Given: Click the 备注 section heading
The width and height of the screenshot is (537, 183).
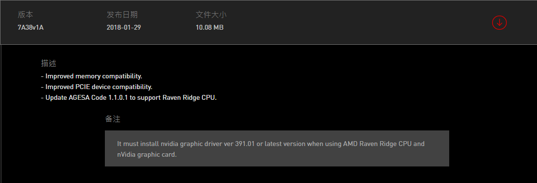Looking at the screenshot, I should [x=113, y=119].
